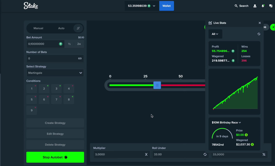
Task: Select condition 2
Action: coord(44,89)
